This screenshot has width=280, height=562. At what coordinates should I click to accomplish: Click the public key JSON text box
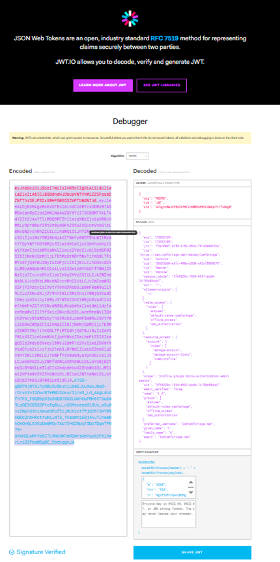tap(164, 487)
